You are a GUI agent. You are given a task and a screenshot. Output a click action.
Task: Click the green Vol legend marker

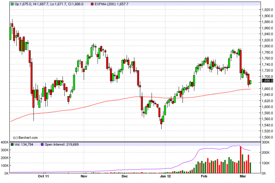(12, 144)
